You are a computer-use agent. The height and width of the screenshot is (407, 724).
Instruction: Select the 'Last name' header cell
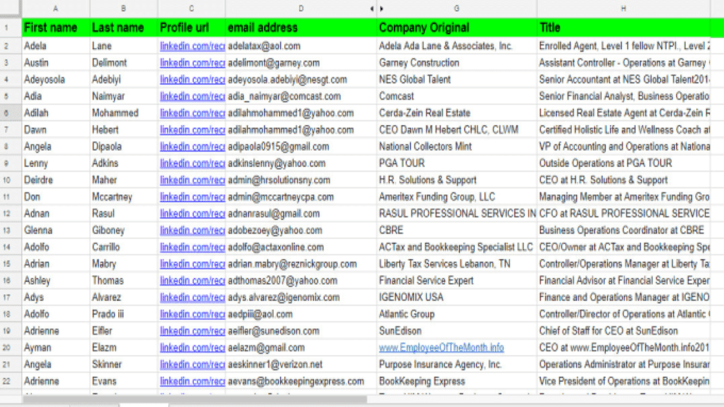[124, 28]
